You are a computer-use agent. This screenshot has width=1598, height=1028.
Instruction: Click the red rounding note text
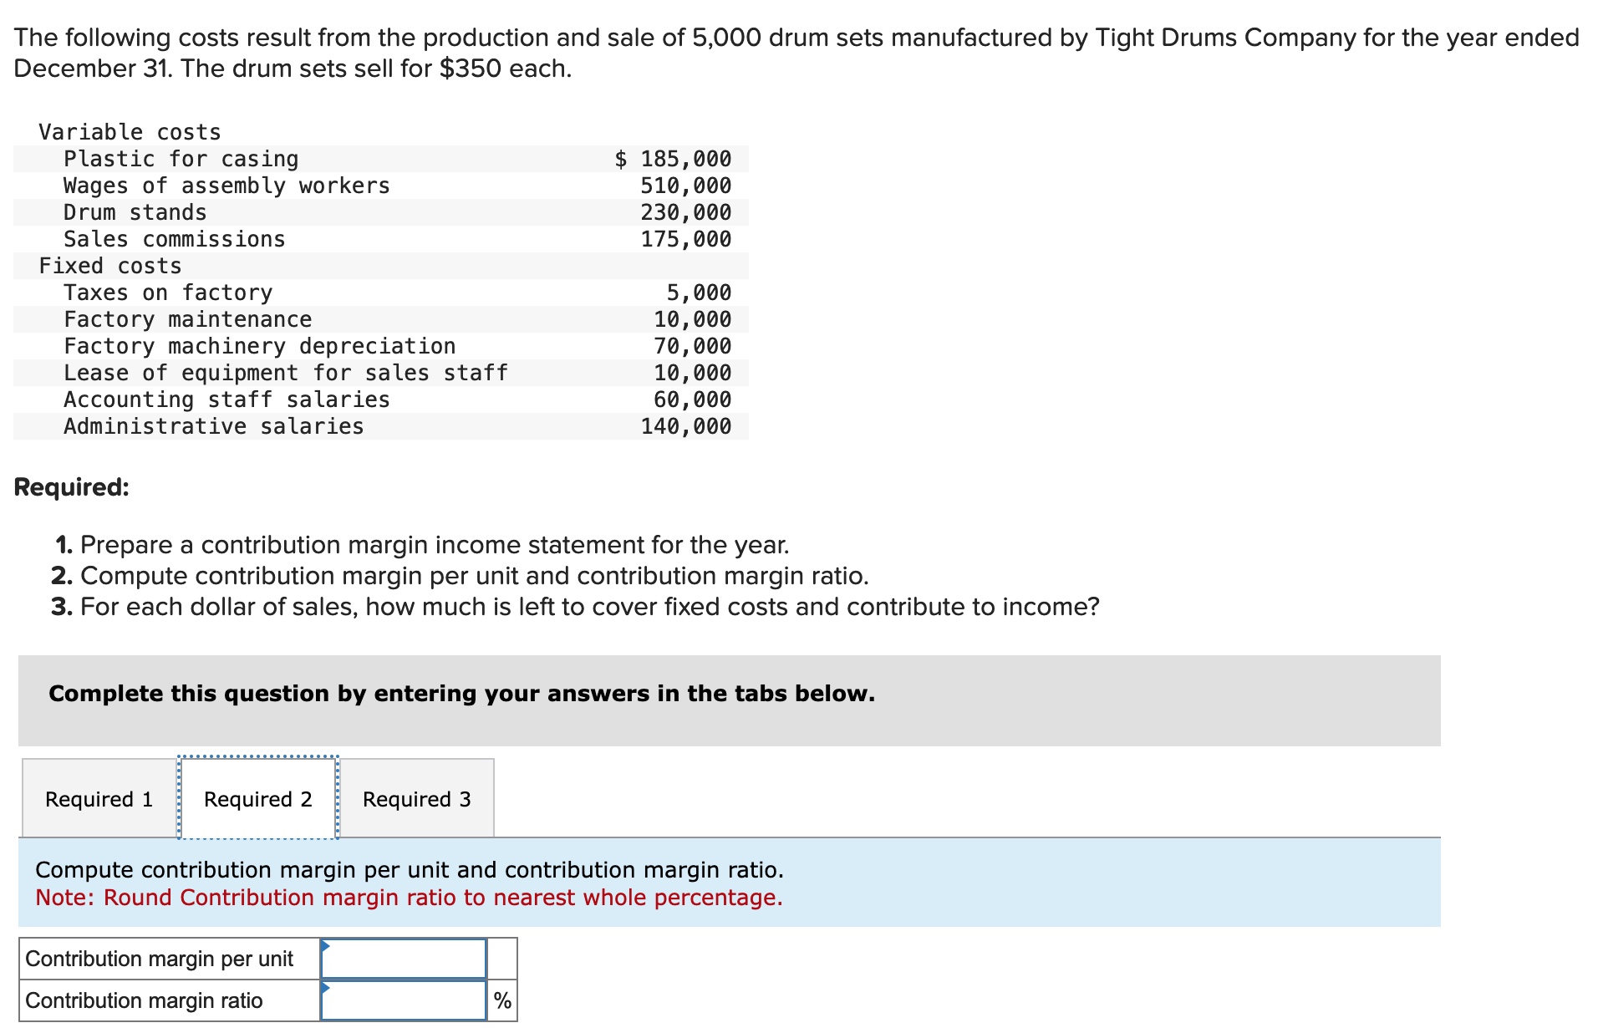coord(410,898)
